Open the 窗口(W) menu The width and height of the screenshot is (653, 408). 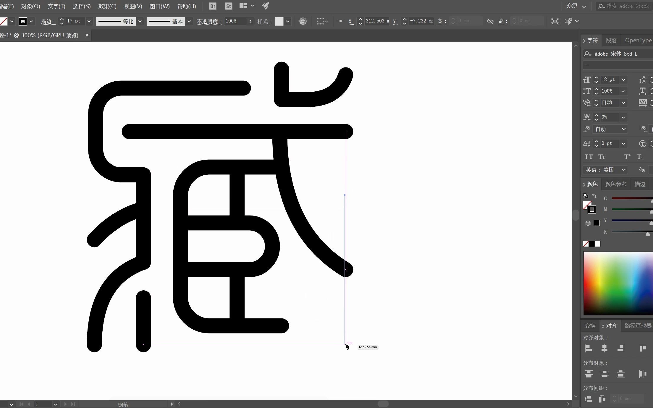tap(159, 6)
